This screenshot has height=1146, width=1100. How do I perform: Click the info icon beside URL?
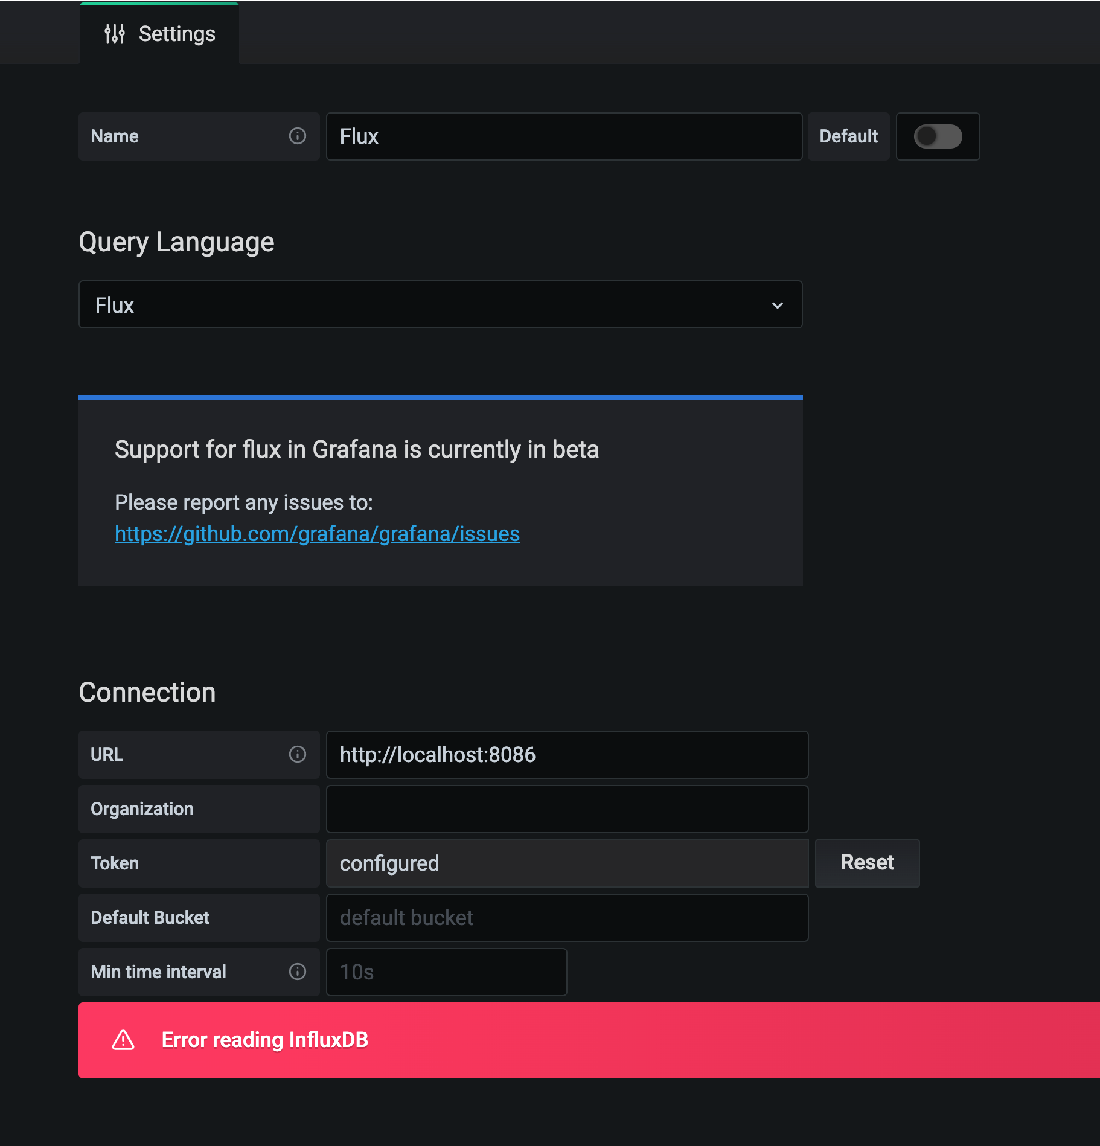(x=297, y=754)
